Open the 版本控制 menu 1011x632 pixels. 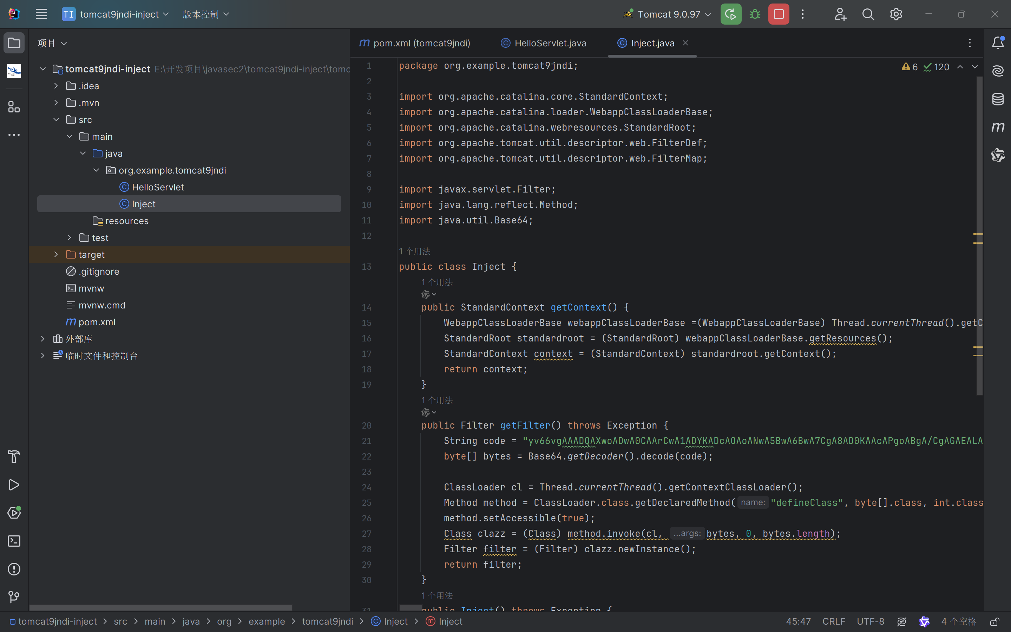(x=205, y=14)
